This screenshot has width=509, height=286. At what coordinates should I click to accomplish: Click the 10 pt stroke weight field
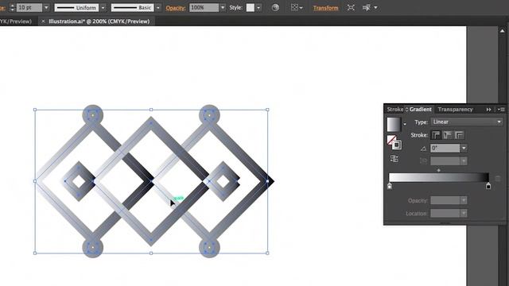click(29, 7)
